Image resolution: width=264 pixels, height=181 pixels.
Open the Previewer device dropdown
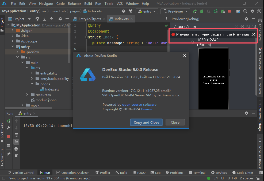click(175, 11)
